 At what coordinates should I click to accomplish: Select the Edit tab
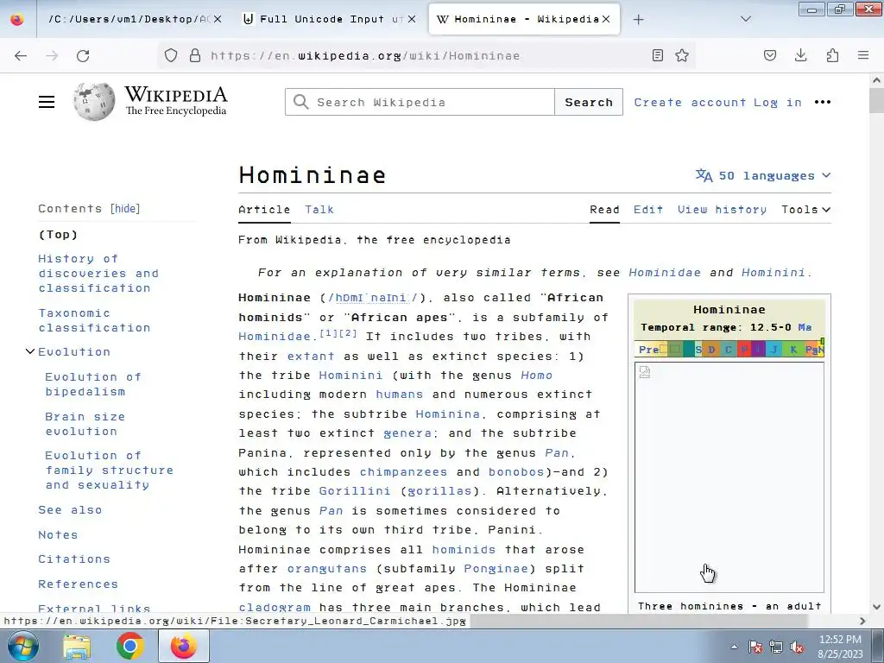click(x=648, y=209)
